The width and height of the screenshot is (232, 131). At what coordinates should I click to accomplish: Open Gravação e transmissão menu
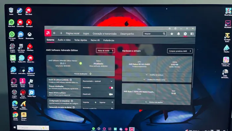[105, 34]
